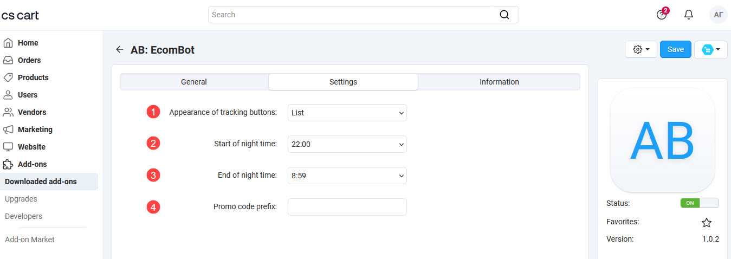
Task: Mark add-on as favorite with star
Action: [x=707, y=223]
